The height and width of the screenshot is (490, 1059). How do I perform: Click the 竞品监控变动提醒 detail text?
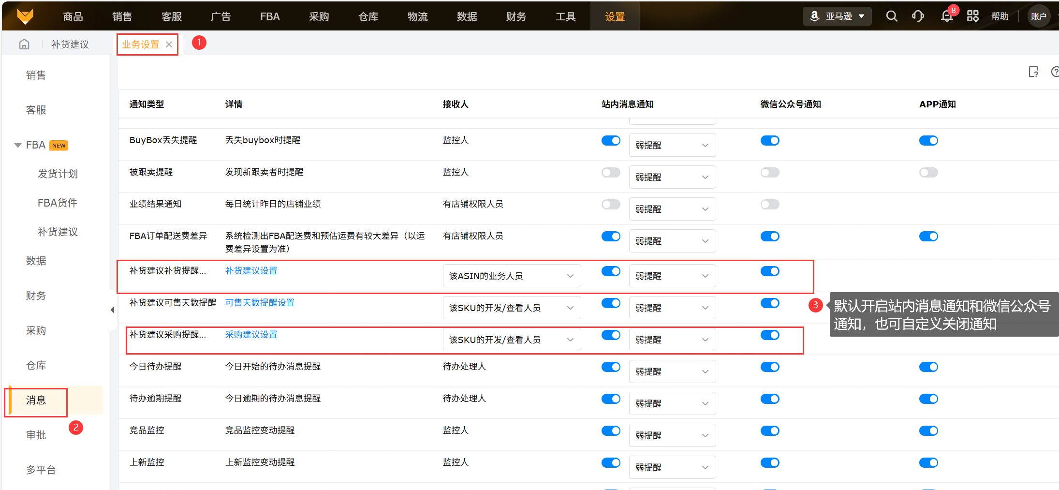[x=260, y=431]
